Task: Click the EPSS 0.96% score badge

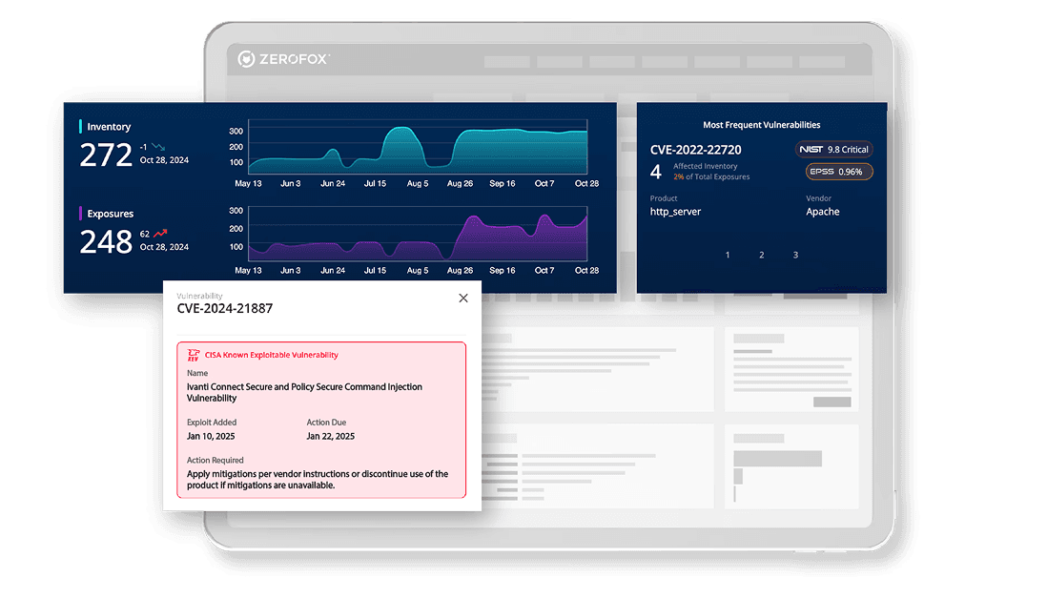Action: pyautogui.click(x=838, y=172)
